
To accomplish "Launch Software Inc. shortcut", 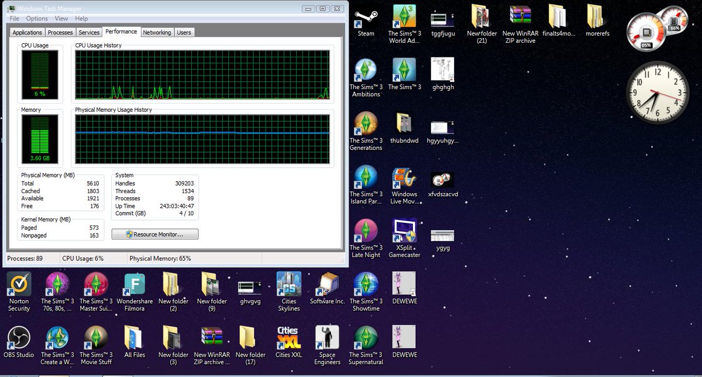I will tap(328, 289).
